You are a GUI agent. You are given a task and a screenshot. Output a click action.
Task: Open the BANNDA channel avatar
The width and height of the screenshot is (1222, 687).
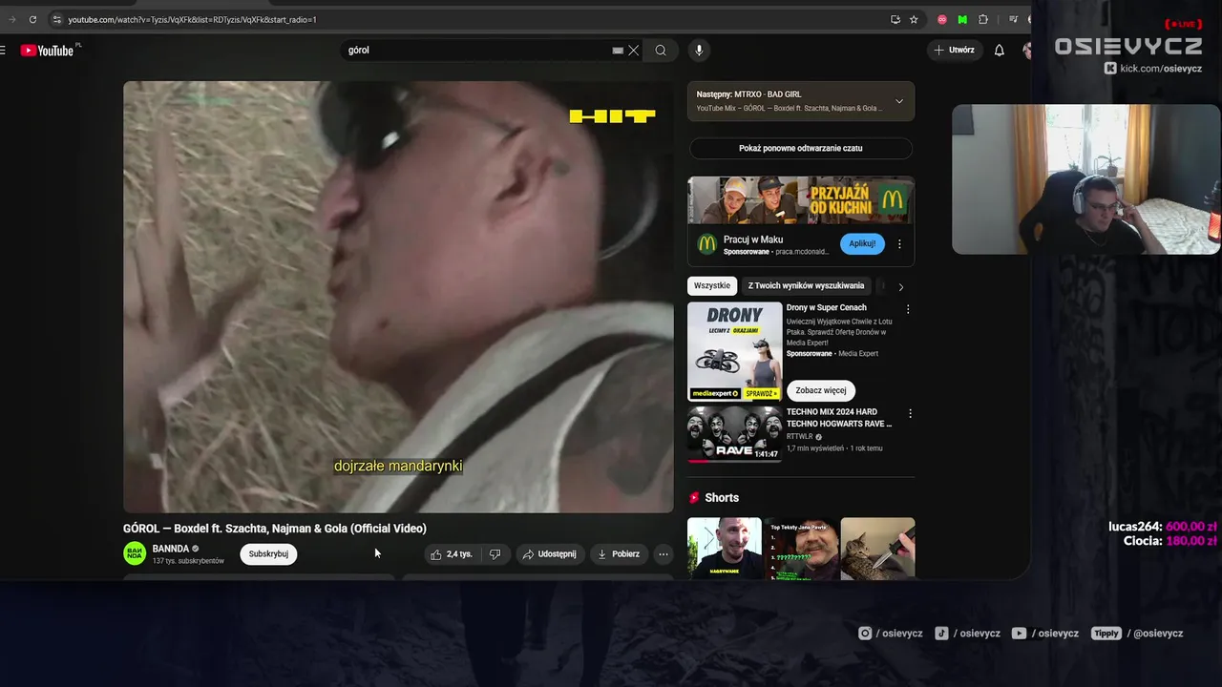135,553
